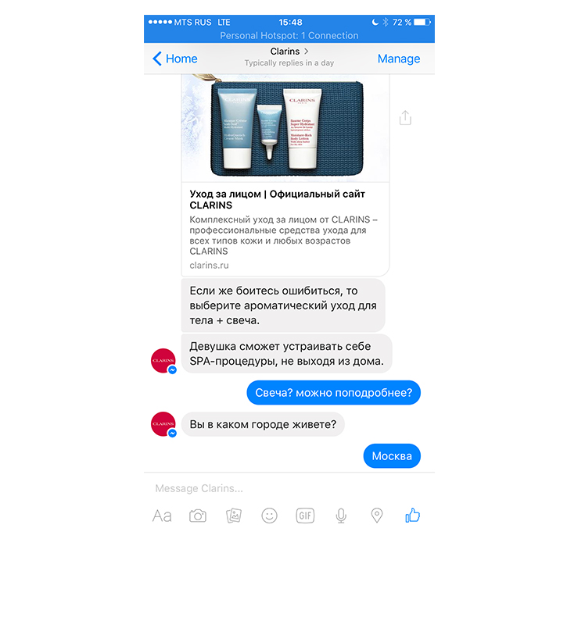585x621 pixels.
Task: Open the 'Уход за лицом' card title
Action: pos(277,200)
